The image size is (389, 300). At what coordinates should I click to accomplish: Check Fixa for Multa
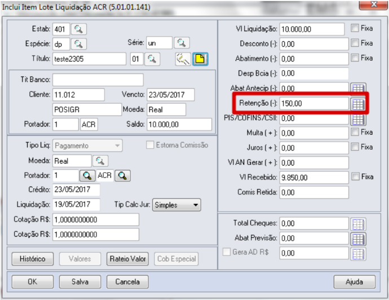tap(355, 132)
